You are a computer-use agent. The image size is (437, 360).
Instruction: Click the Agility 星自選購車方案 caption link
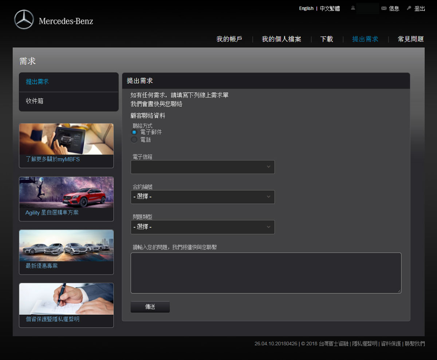(x=52, y=213)
